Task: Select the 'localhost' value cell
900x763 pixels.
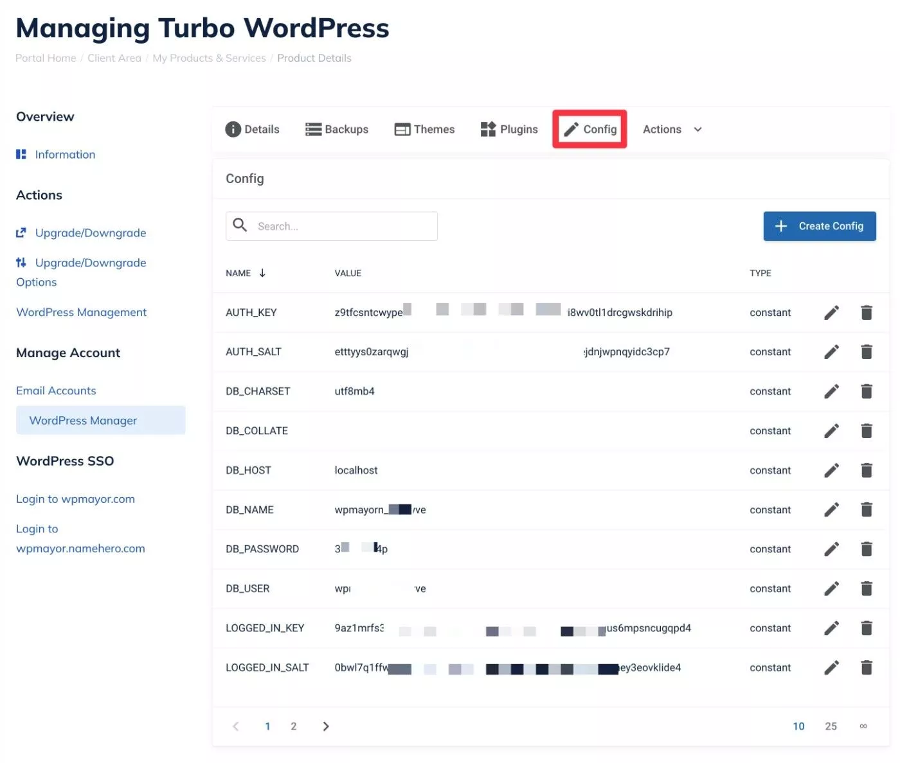Action: point(356,470)
